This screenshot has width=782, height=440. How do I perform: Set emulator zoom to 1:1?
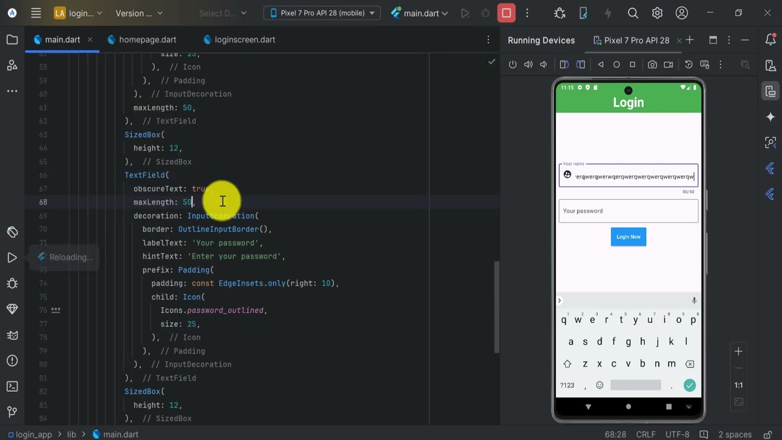click(x=739, y=385)
